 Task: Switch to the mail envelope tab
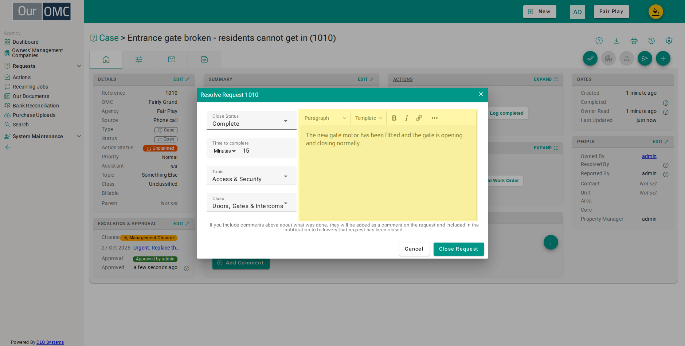(x=172, y=59)
